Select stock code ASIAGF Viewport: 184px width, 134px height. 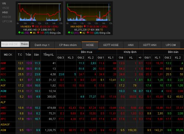[x=5, y=124]
